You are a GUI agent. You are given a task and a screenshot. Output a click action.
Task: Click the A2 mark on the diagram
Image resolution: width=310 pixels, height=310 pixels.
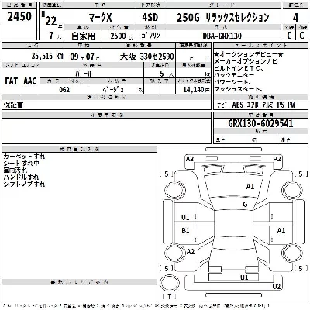(x=191, y=251)
